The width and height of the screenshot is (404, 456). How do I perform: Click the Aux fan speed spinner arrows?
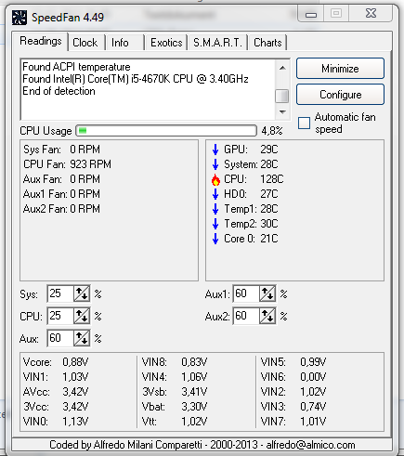82,338
